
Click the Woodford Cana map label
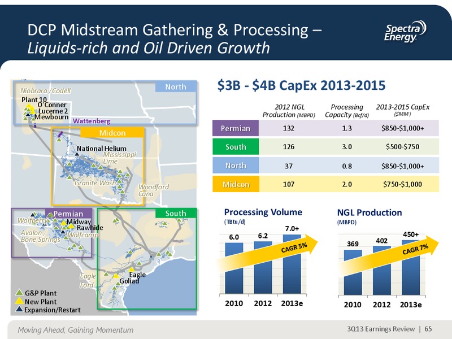click(153, 190)
